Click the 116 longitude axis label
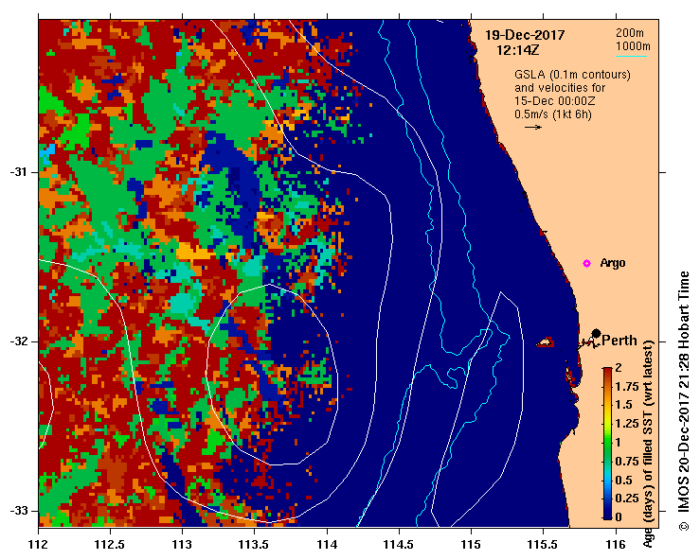The height and width of the screenshot is (560, 700). (x=616, y=545)
